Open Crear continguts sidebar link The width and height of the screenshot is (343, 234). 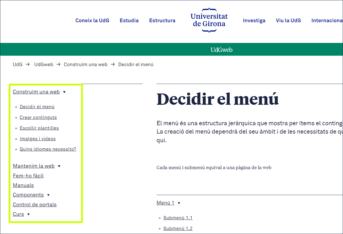[38, 117]
